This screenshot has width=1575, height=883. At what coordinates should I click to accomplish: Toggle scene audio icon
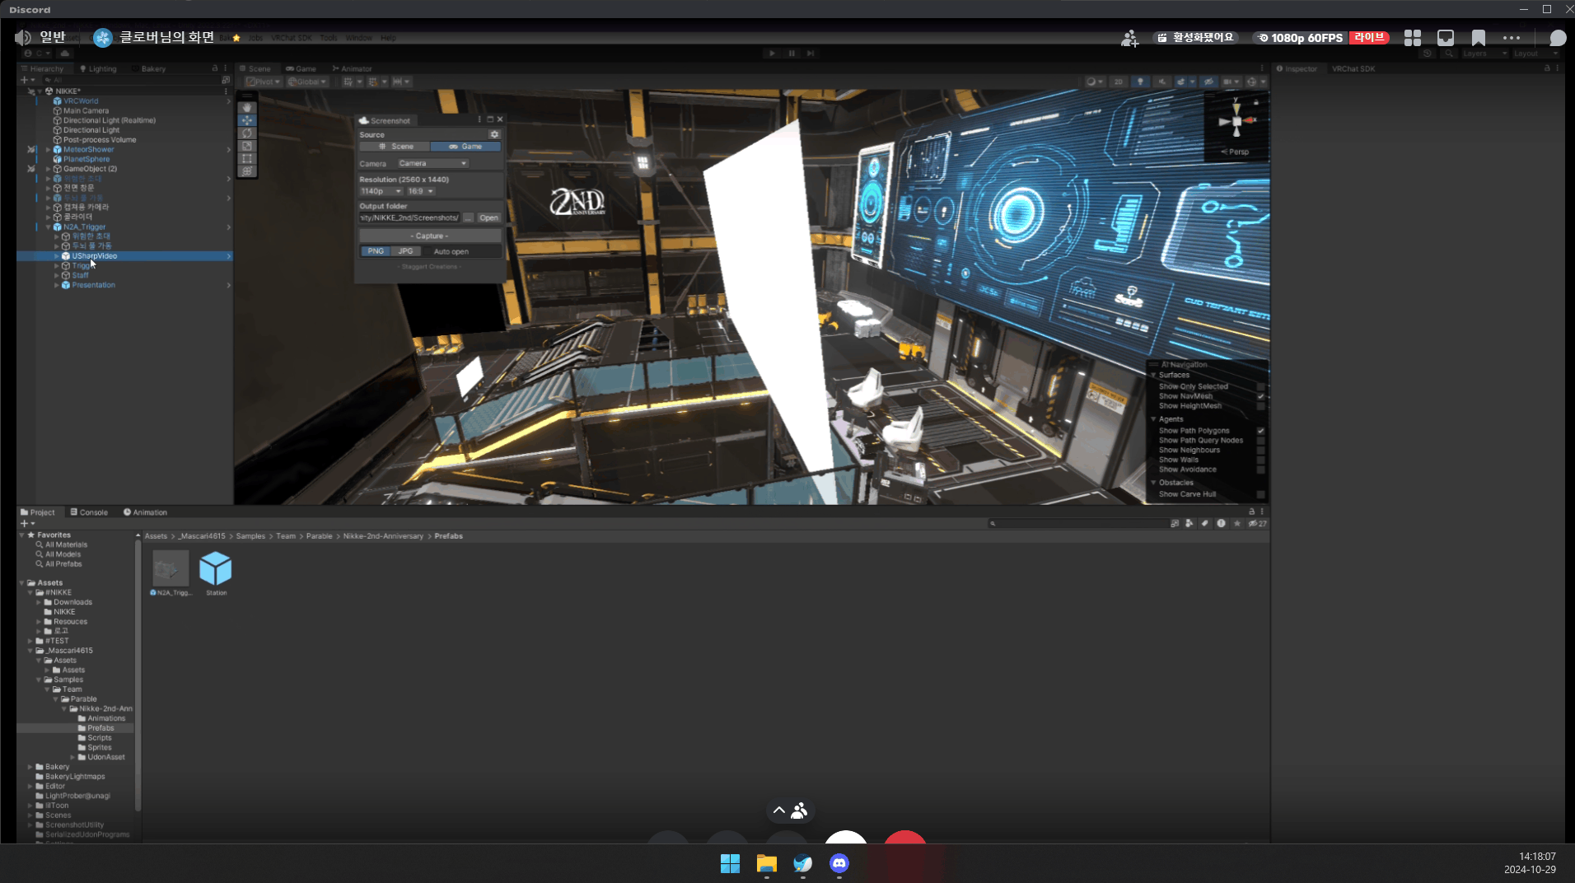(x=1161, y=82)
